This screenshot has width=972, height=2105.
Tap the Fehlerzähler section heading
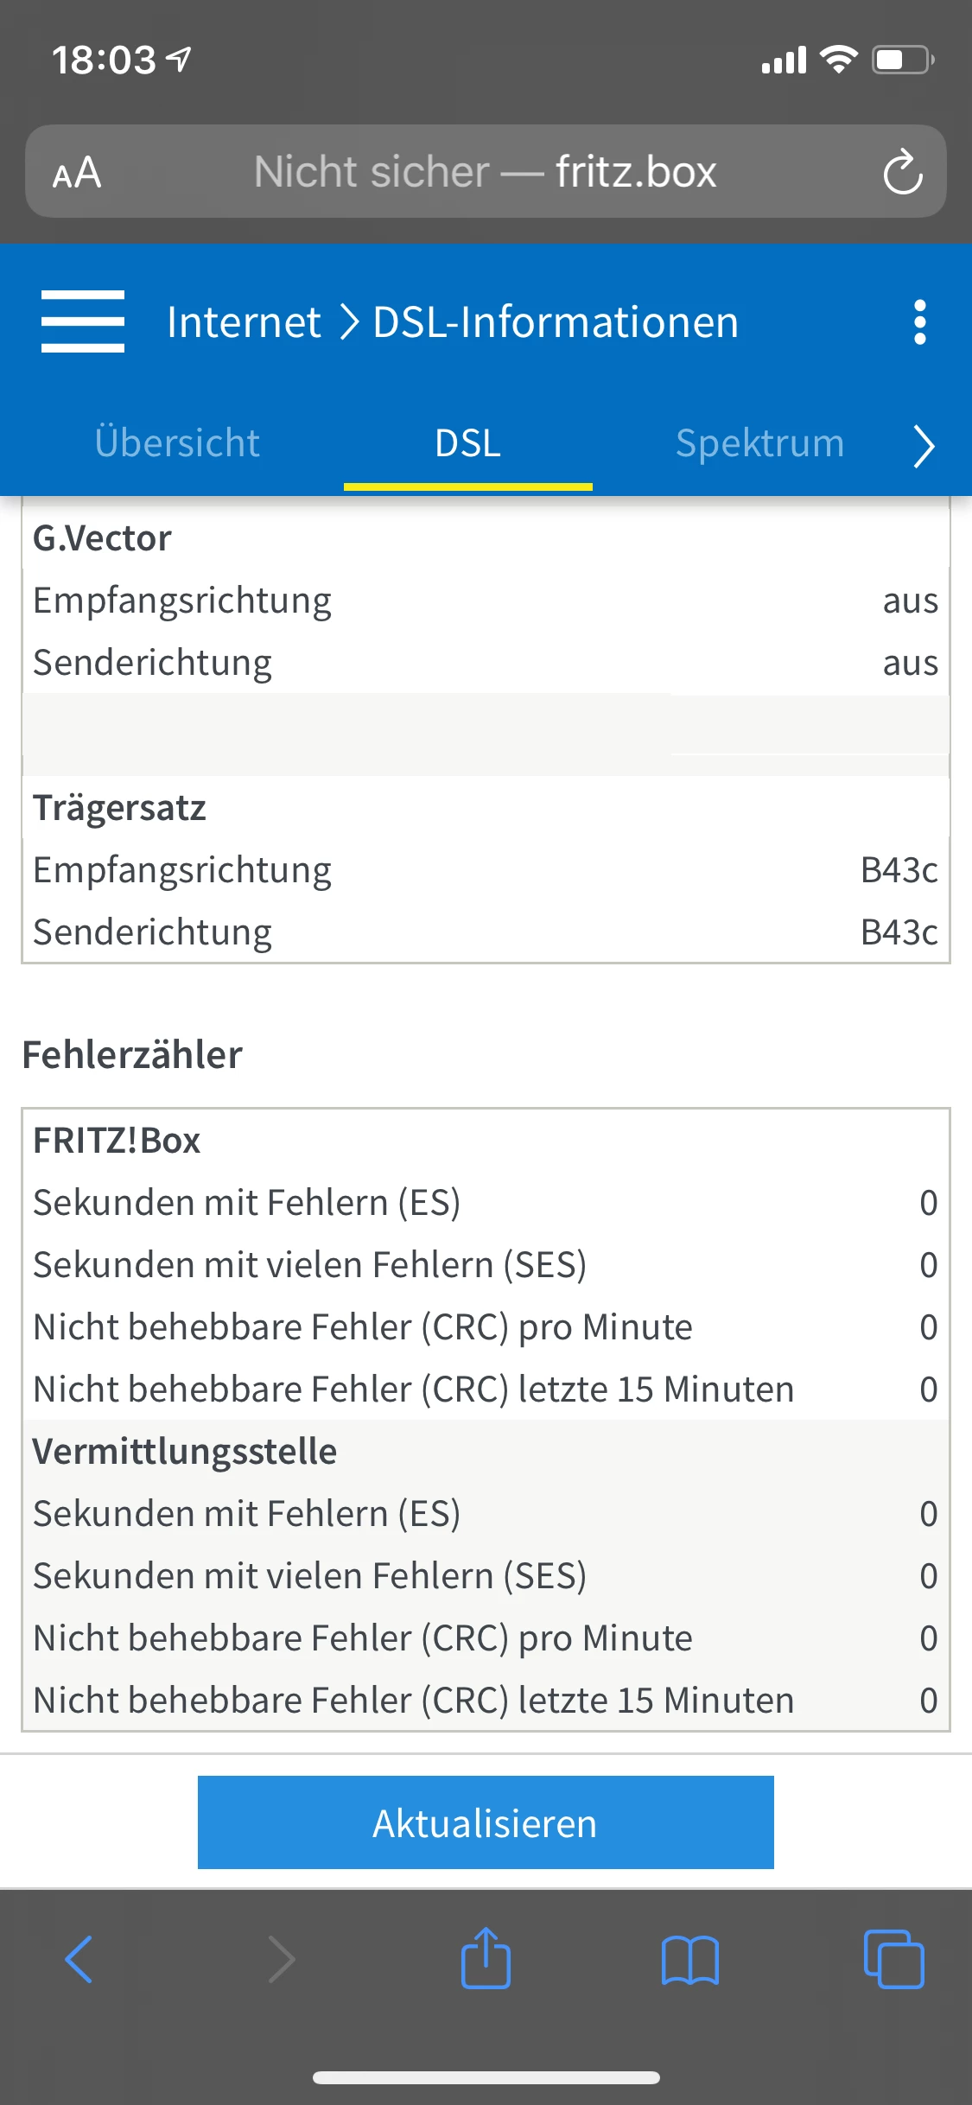pyautogui.click(x=132, y=1055)
